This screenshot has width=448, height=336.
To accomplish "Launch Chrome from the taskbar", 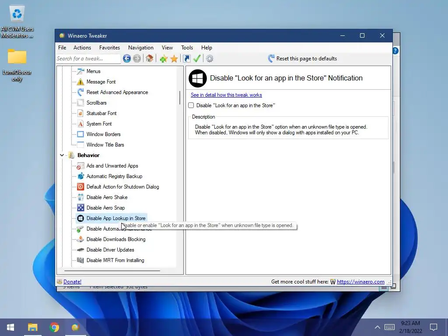I will [54, 327].
